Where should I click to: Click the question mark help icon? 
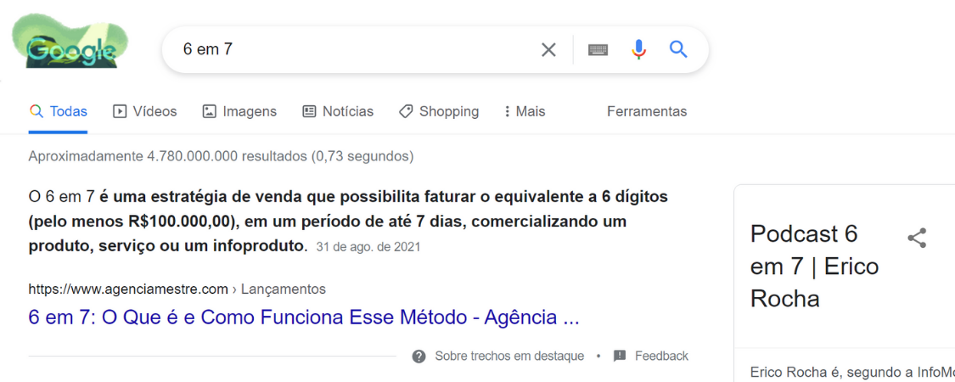click(x=419, y=357)
